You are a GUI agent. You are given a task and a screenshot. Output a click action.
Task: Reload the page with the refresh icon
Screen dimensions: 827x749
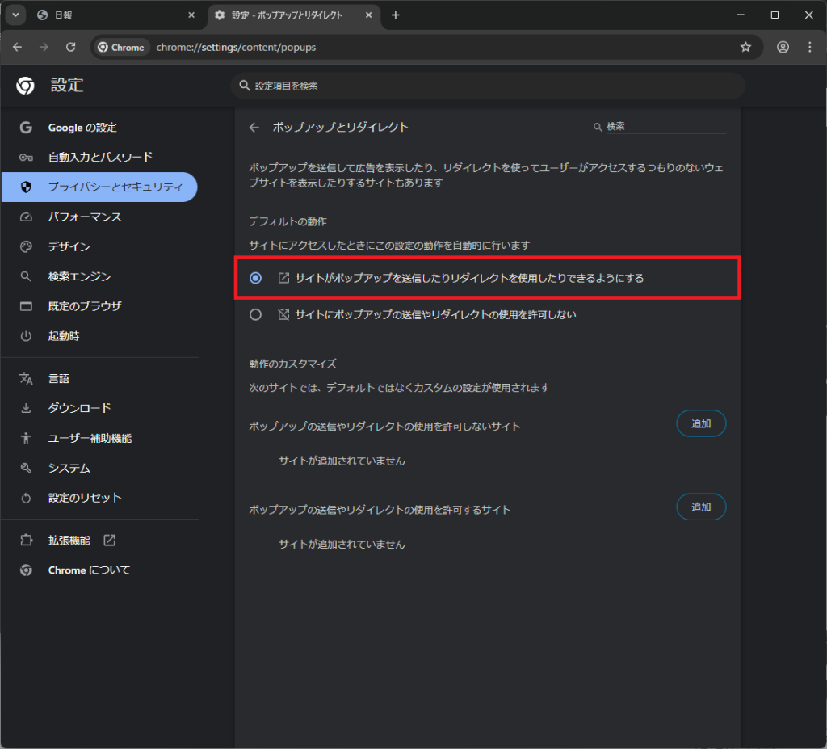point(70,47)
